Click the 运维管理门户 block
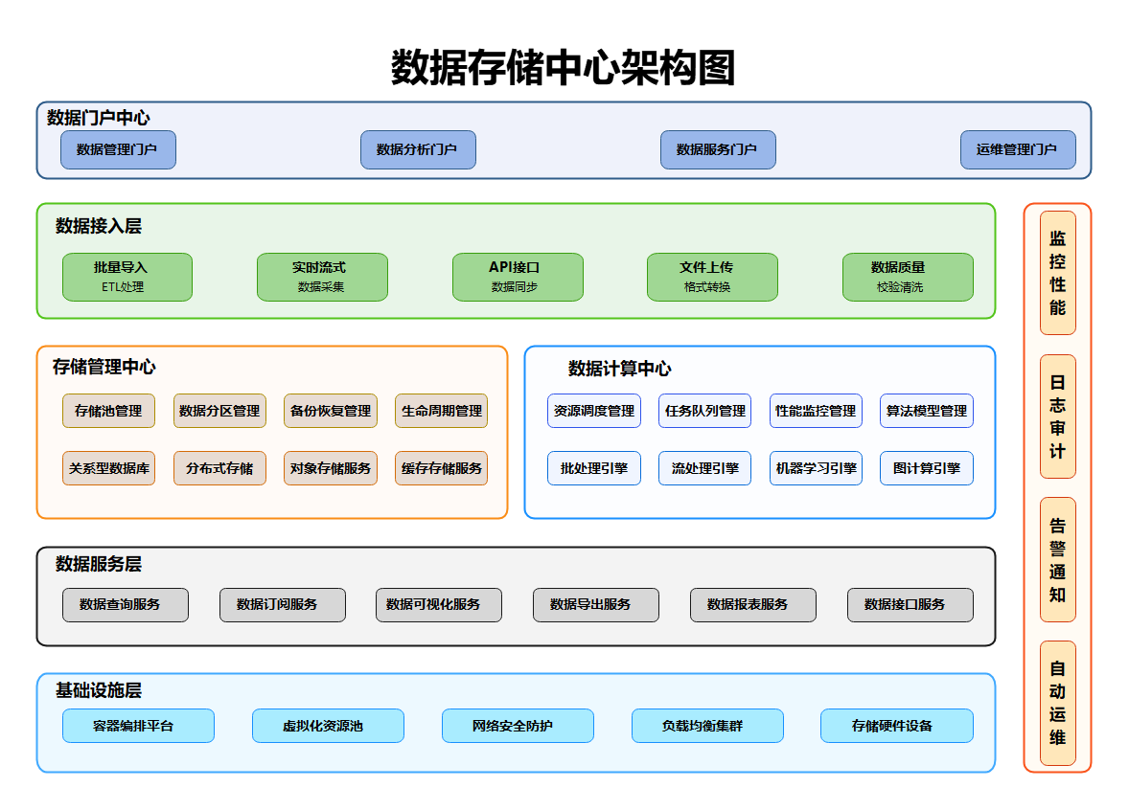 point(1018,150)
